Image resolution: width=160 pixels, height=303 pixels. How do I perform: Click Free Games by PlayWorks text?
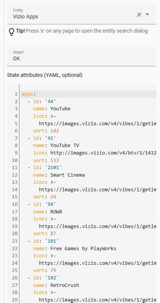click(84, 248)
